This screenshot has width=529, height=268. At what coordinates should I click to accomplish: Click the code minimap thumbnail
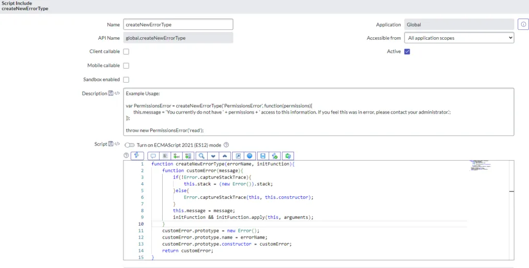coord(480,166)
